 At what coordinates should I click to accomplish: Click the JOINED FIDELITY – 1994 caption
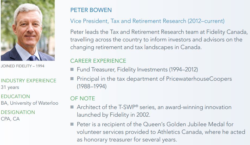tap(23, 66)
